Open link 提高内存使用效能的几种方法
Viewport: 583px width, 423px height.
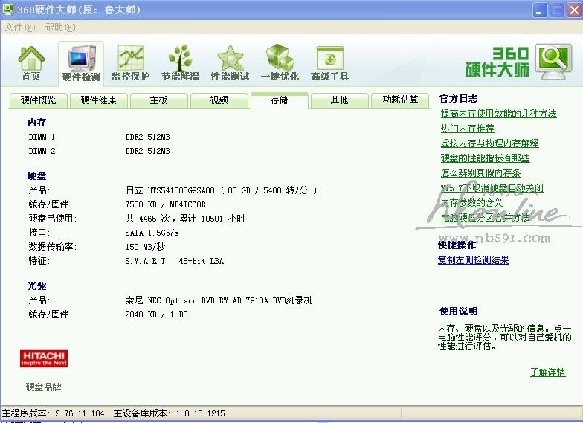coord(498,114)
